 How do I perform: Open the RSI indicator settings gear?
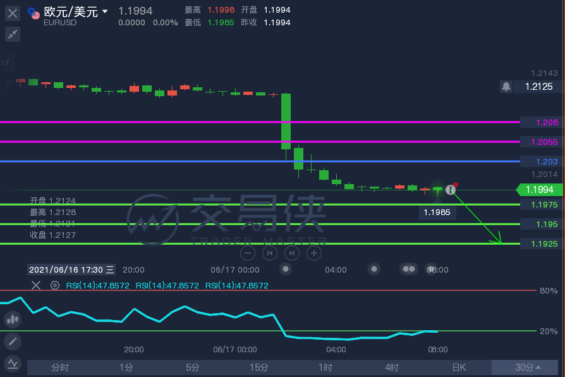[x=55, y=285]
